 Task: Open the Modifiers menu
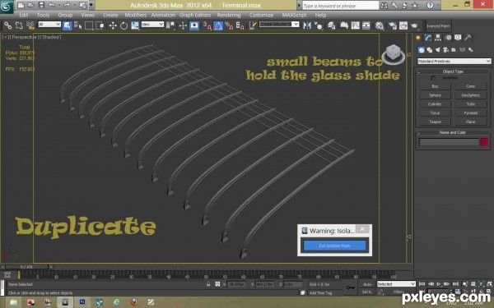[x=136, y=15]
